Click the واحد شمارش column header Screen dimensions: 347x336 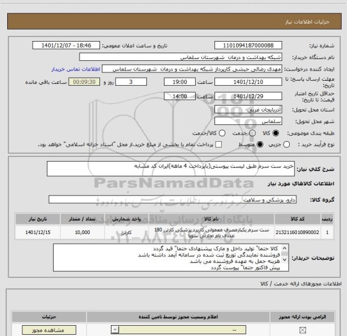tap(126, 219)
